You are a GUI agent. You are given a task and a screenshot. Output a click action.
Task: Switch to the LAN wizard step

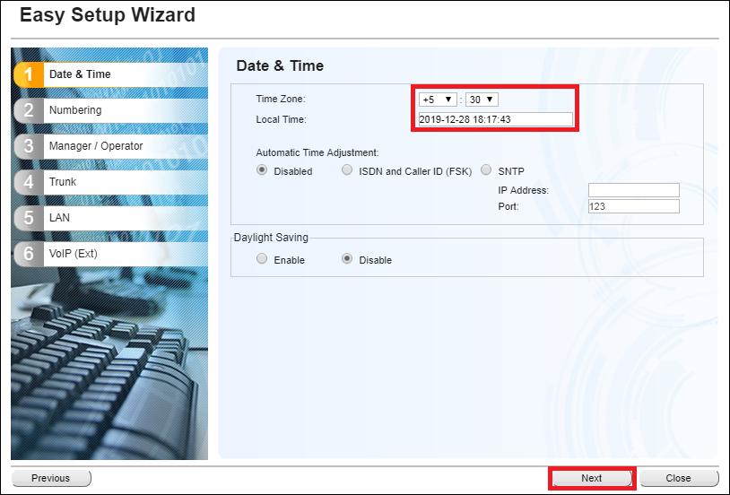point(111,218)
